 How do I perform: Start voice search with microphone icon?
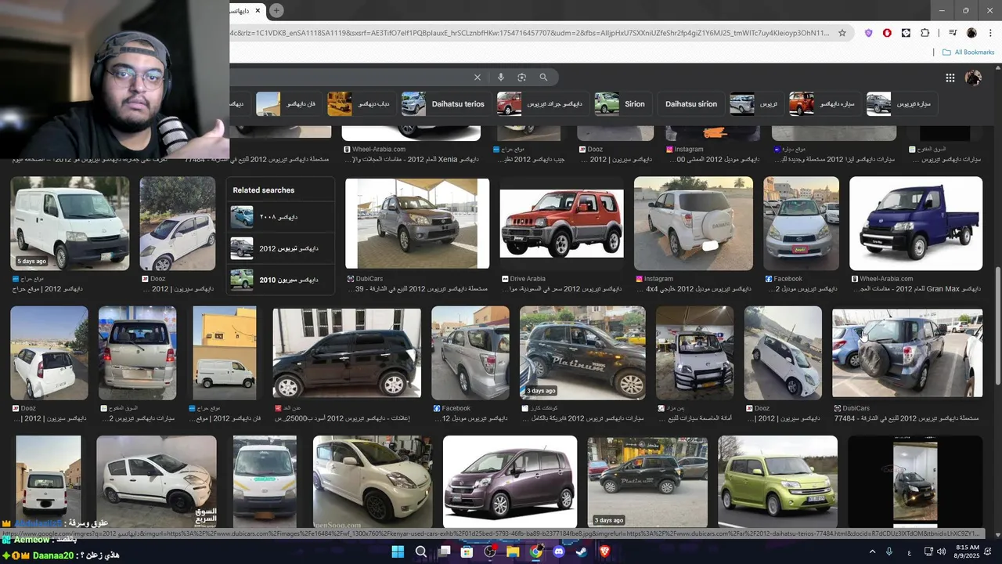point(500,78)
